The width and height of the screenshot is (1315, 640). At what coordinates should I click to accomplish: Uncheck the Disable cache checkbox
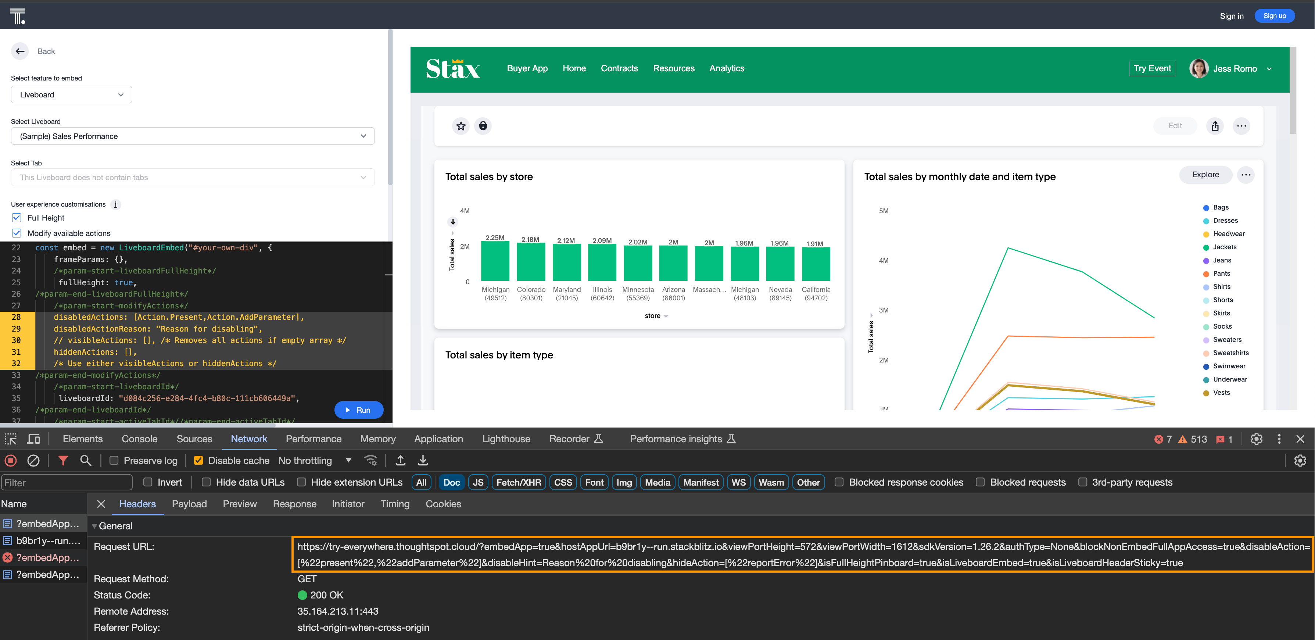198,460
